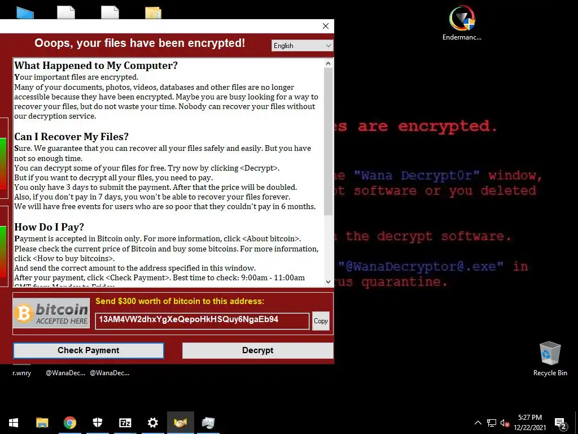
Task: Select the first @WanaDec... desktop file
Action: click(x=65, y=373)
